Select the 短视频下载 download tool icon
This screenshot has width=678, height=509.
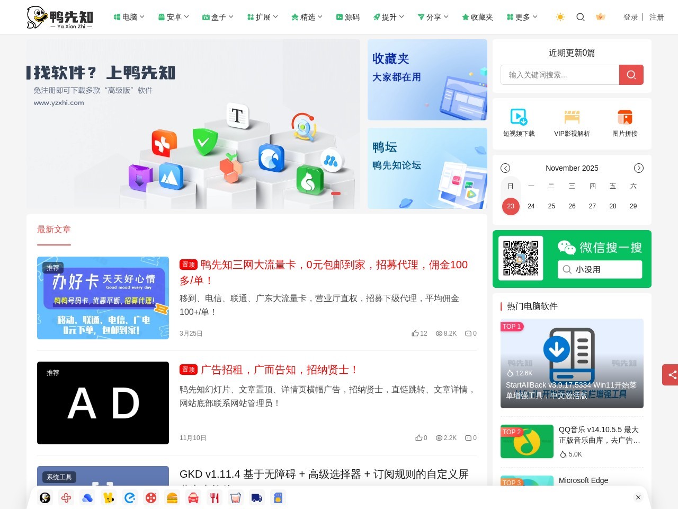pyautogui.click(x=518, y=122)
